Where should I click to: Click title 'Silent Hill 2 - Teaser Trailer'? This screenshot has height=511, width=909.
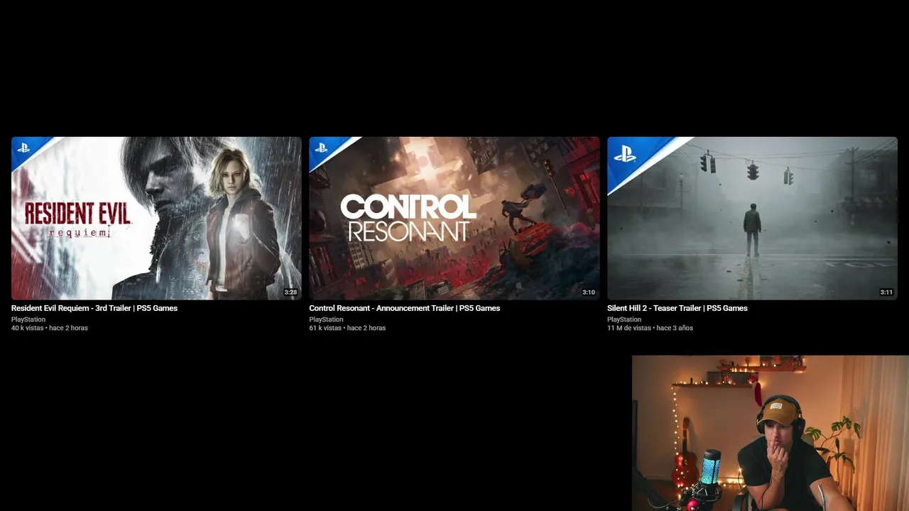tap(677, 308)
